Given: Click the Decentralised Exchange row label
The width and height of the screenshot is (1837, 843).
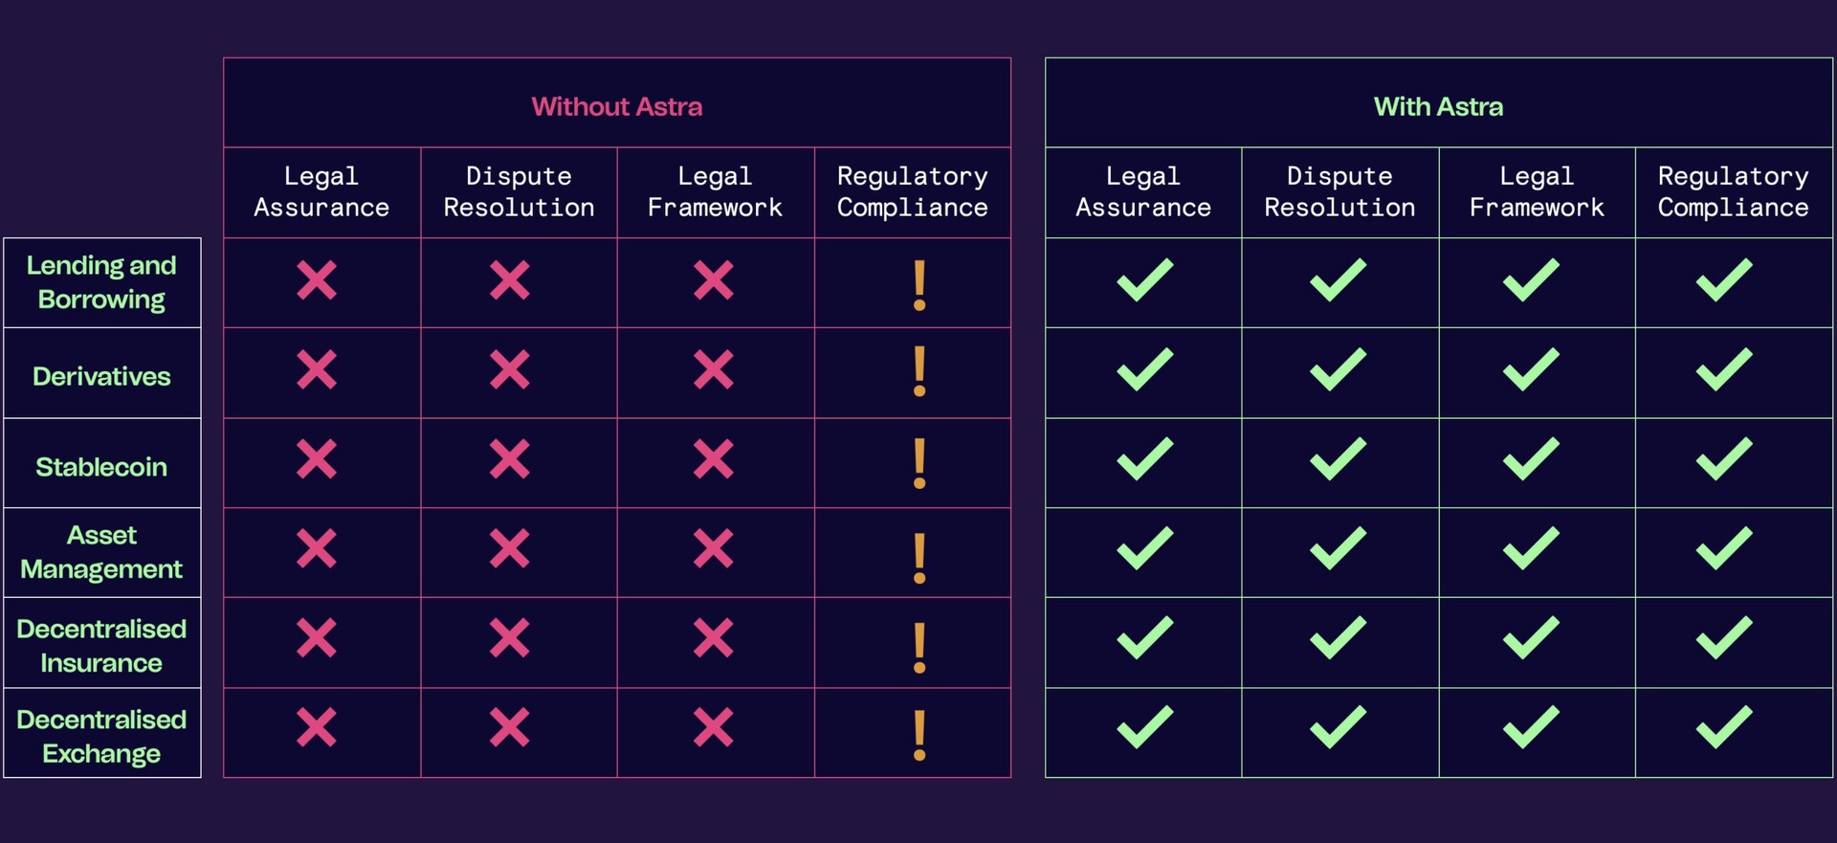Looking at the screenshot, I should 101,737.
